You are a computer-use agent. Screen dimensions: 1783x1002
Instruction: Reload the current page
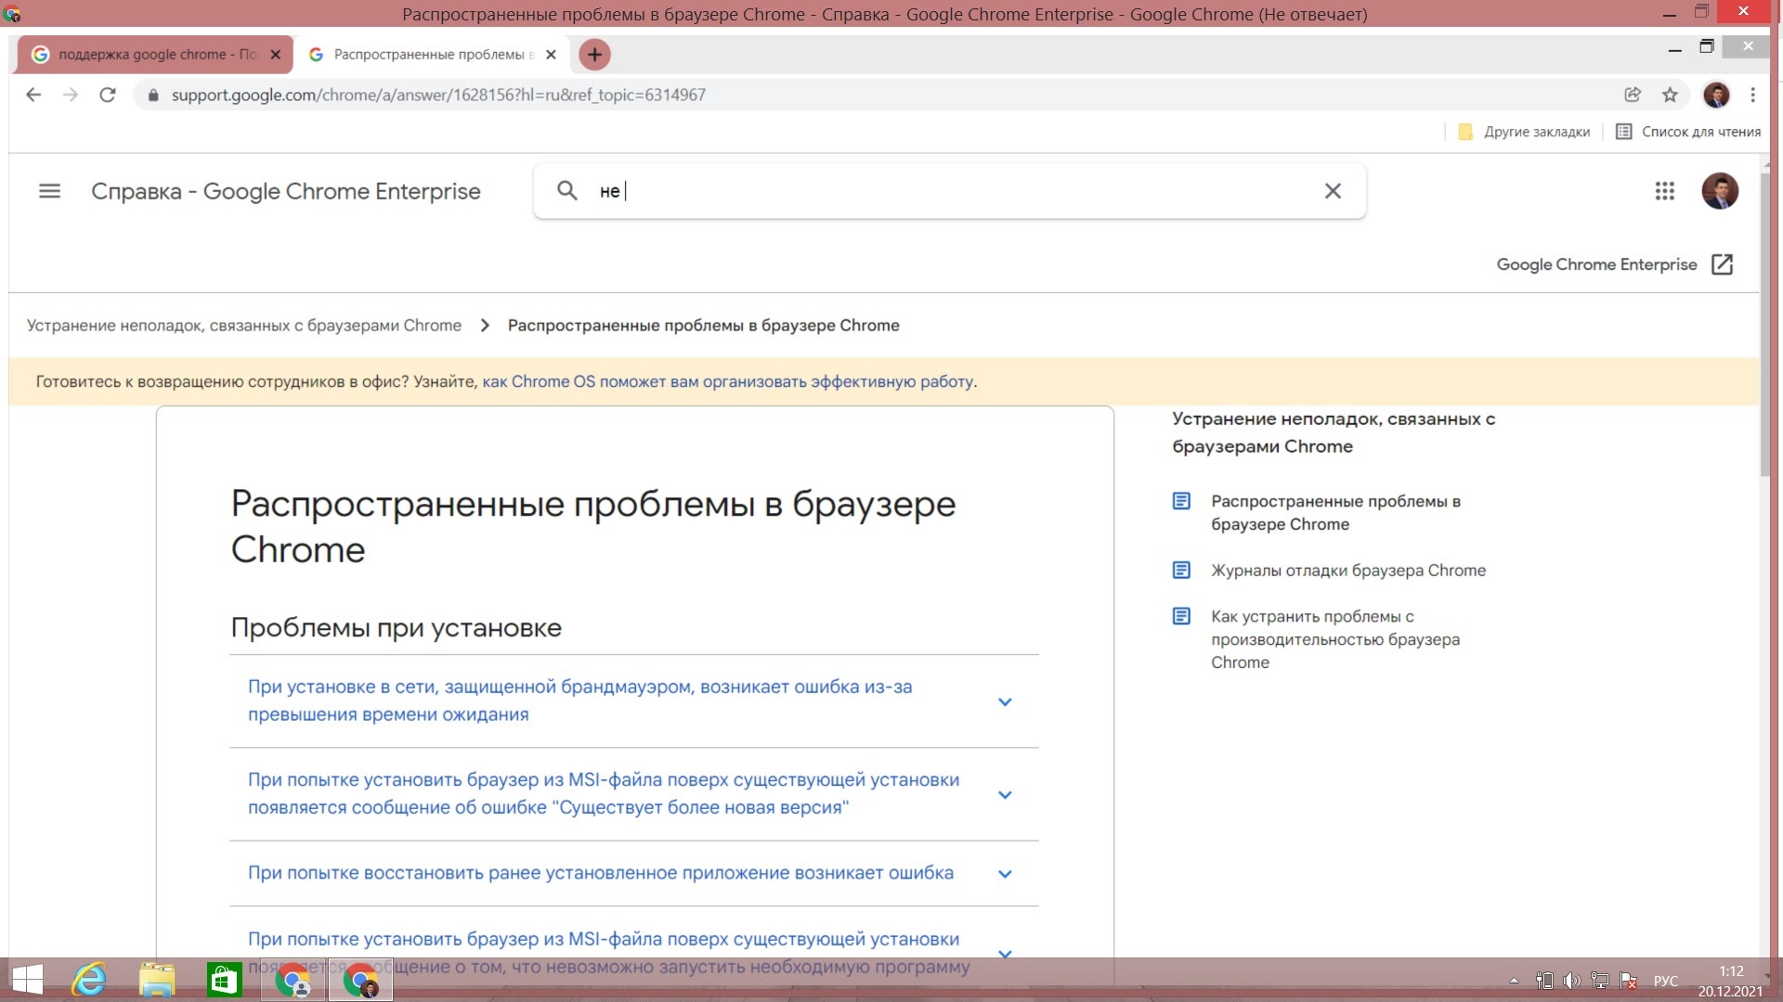(108, 95)
